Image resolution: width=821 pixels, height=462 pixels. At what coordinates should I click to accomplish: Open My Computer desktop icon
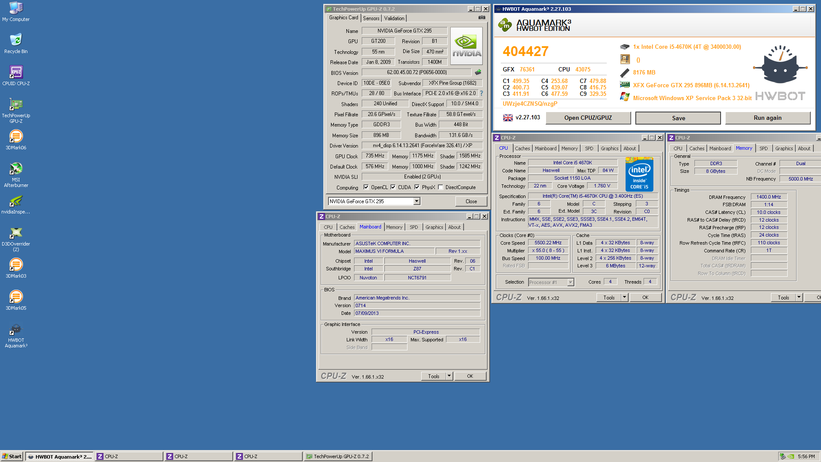(16, 12)
